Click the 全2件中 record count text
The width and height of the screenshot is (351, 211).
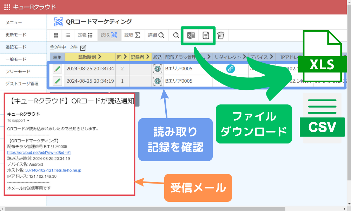click(x=58, y=47)
